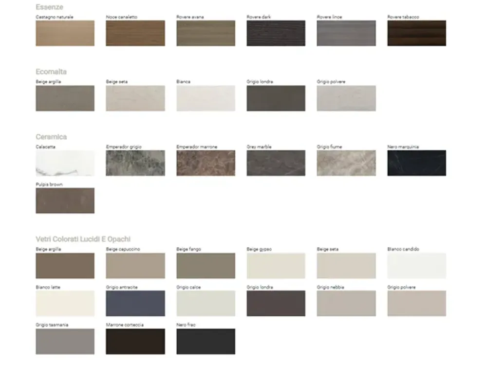Choose the Noce canaletto finish

[x=135, y=33]
